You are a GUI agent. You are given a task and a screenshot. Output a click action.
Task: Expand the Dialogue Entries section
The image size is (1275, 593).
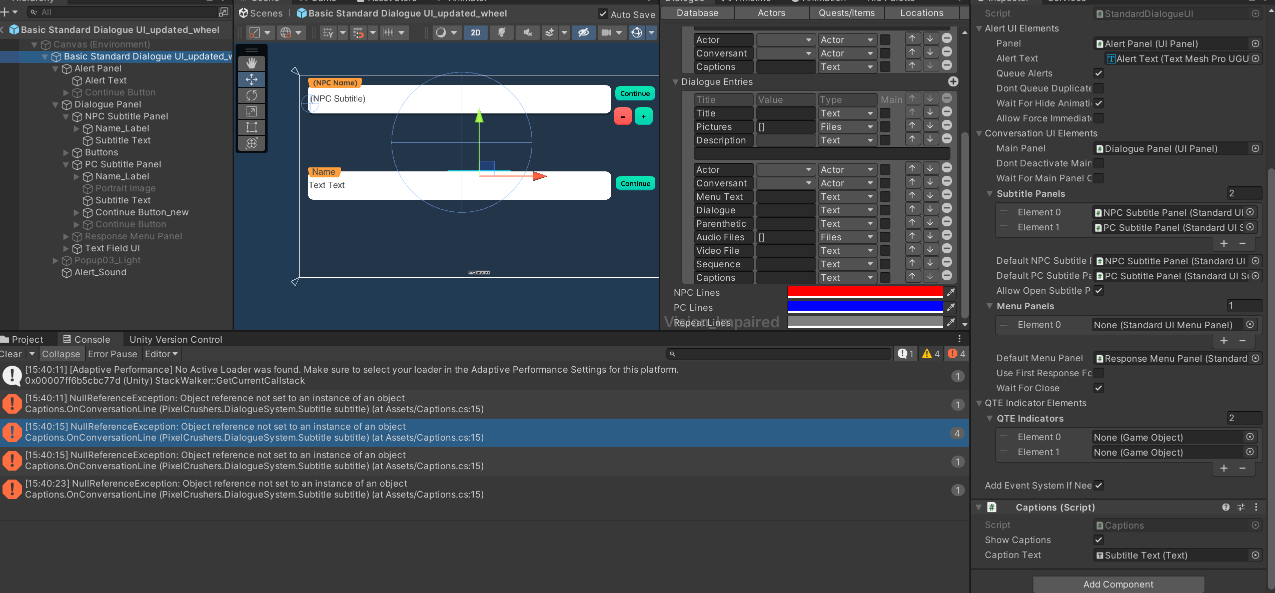click(x=677, y=81)
